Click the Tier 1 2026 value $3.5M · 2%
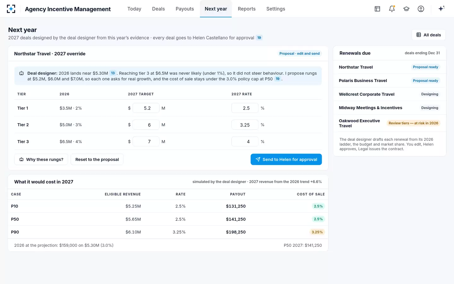This screenshot has height=284, width=454. click(71, 108)
